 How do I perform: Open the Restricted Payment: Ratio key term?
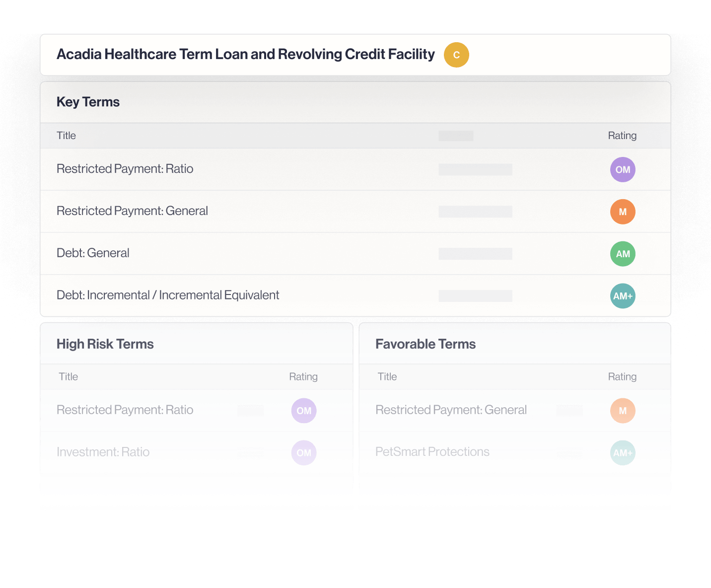coord(125,169)
